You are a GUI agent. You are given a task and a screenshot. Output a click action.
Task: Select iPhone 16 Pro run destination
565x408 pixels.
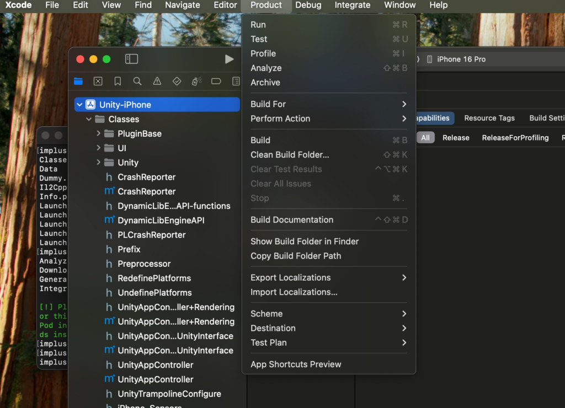[x=461, y=60]
